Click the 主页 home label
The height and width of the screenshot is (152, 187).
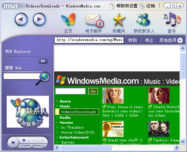tap(68, 31)
